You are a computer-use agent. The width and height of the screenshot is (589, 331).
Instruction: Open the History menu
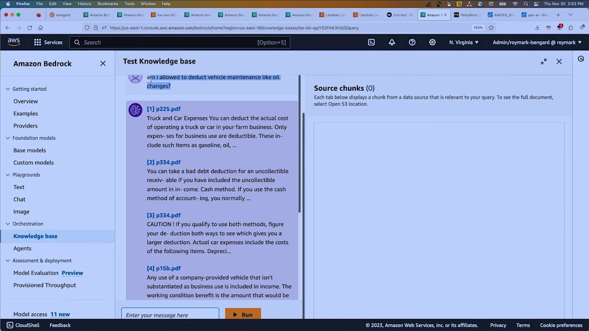tap(84, 3)
